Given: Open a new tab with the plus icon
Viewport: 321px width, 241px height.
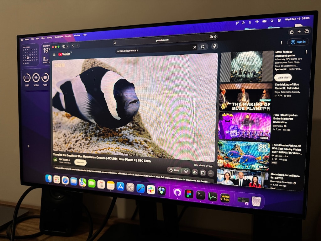Looking at the screenshot, I should click(x=299, y=32).
